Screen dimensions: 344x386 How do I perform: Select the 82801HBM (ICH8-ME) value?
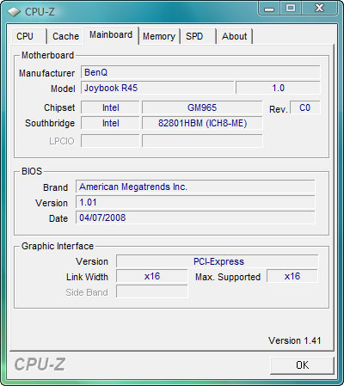point(202,123)
